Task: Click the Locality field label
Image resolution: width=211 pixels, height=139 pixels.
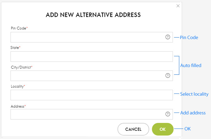Action: point(18,86)
